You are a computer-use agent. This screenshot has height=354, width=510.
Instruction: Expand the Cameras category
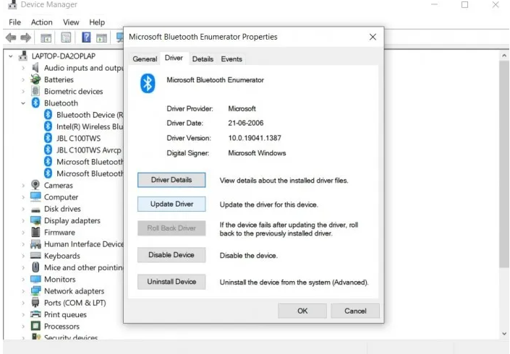[23, 186]
